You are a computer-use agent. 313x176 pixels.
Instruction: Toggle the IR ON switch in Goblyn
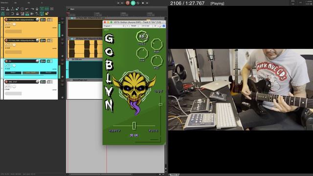pos(134,135)
